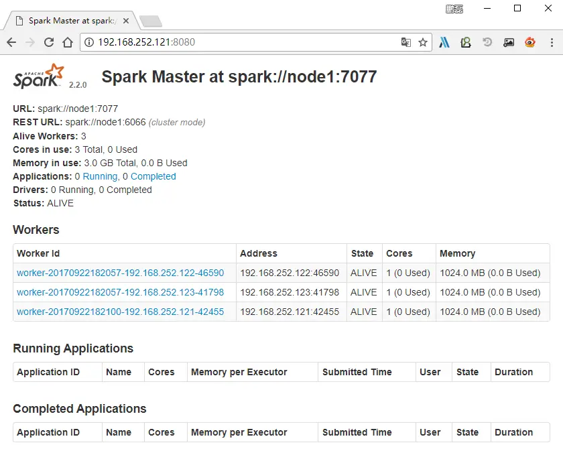Select the Spark Master browser tab
Image resolution: width=563 pixels, height=455 pixels.
72,21
